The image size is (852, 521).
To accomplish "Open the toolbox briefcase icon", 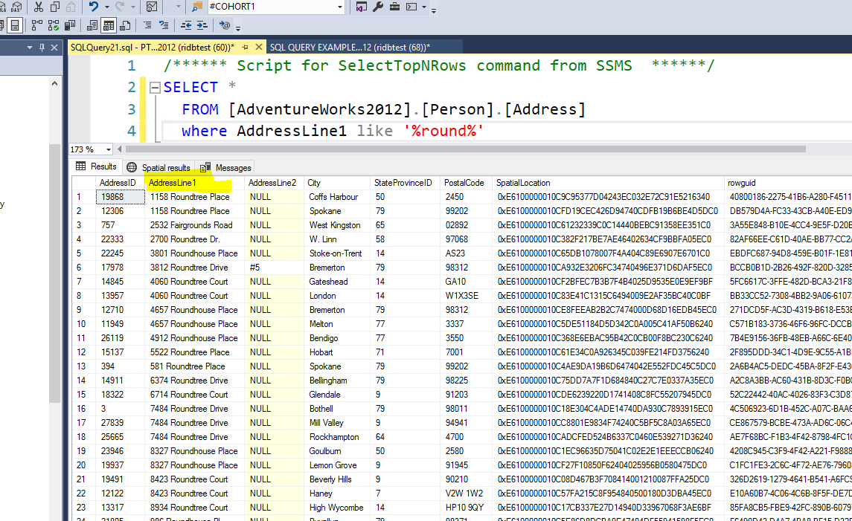I will tap(395, 7).
